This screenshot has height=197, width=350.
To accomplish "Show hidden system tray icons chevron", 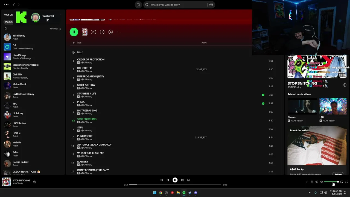I will 310,193.
